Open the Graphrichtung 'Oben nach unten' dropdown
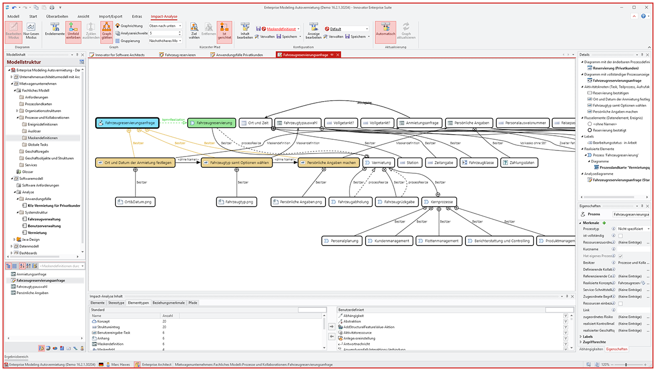Screen dimensions: 656x371 click(x=180, y=26)
